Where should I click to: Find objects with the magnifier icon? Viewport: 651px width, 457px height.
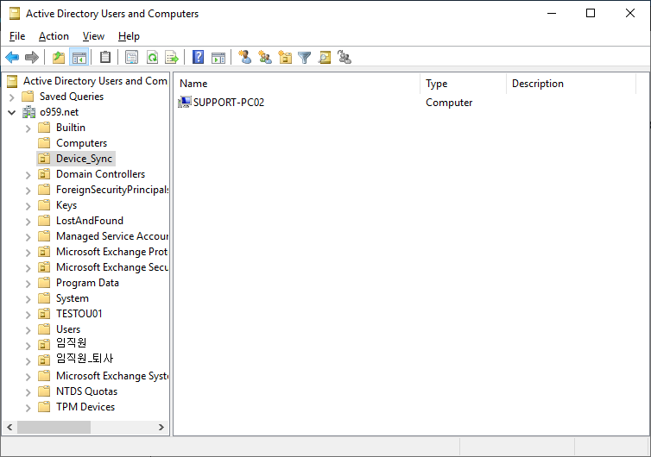pyautogui.click(x=325, y=57)
